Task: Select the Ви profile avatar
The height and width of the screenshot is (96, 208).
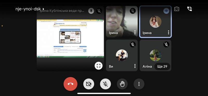Action: [122, 55]
